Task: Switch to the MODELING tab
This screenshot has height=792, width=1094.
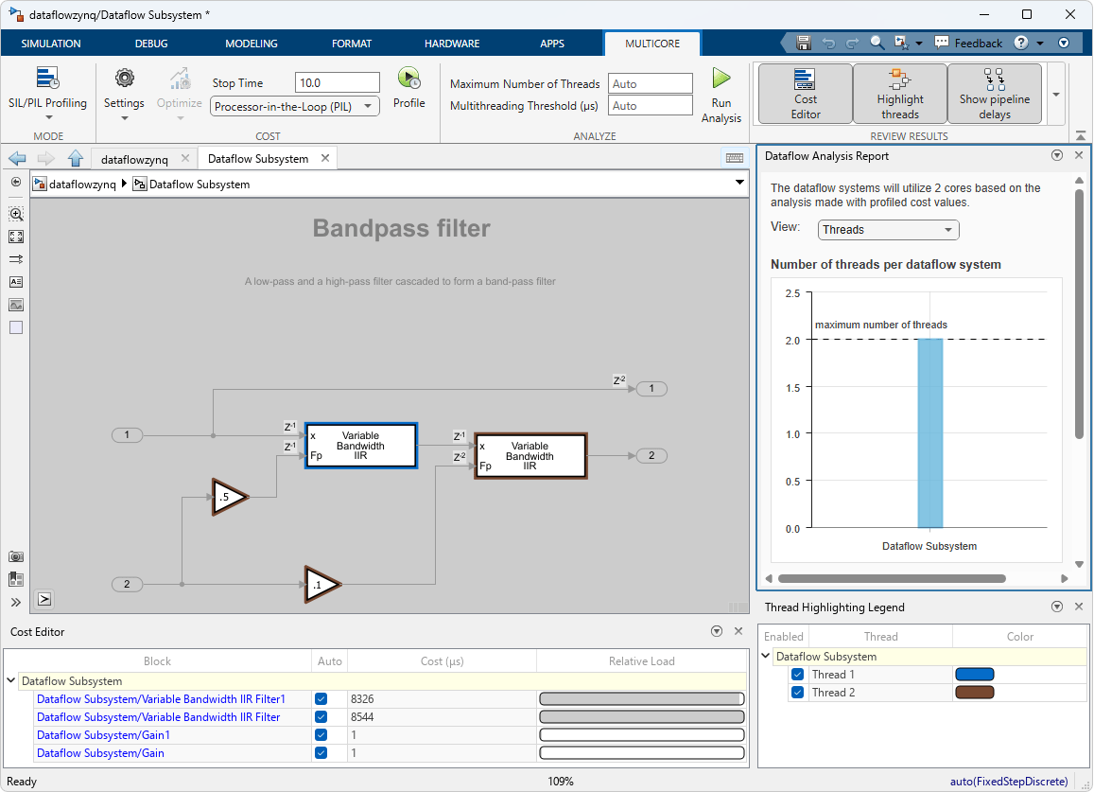Action: coord(252,44)
